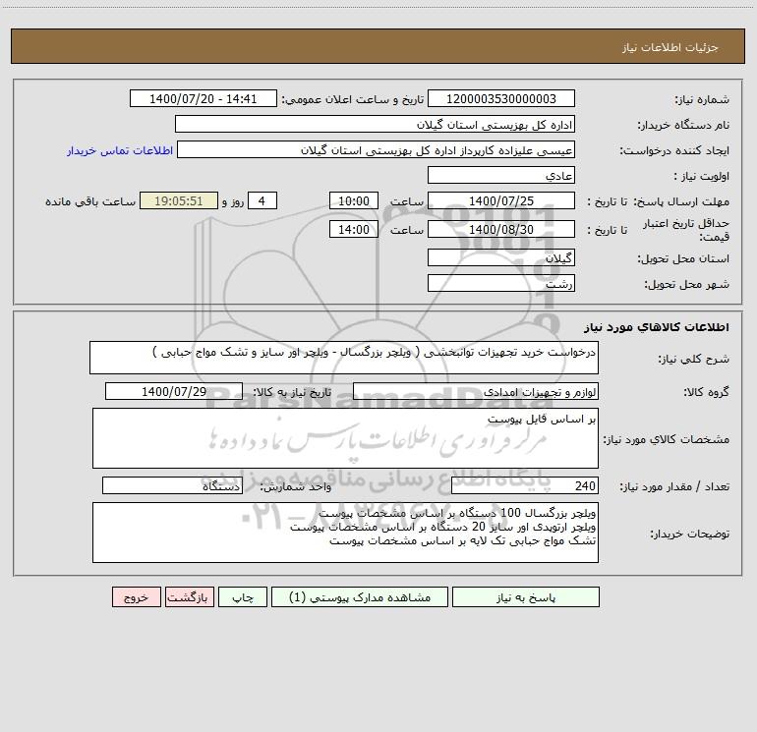The width and height of the screenshot is (757, 732).
Task: Click the validity time field 14:00
Action: pos(353,229)
